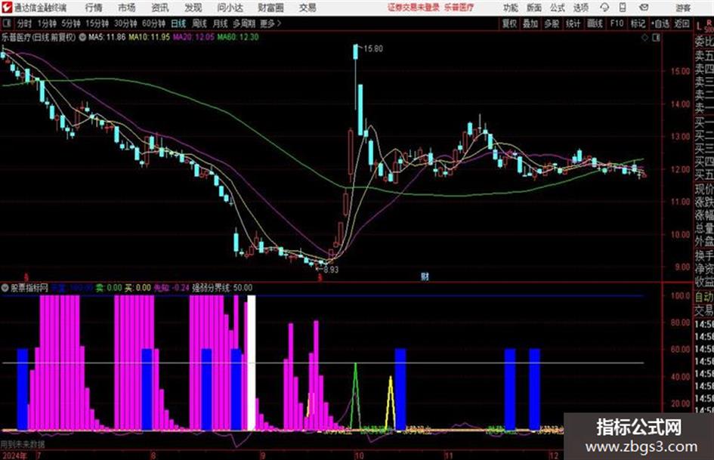Image resolution: width=714 pixels, height=460 pixels.
Task: Click the envelope message icon
Action: (x=644, y=8)
